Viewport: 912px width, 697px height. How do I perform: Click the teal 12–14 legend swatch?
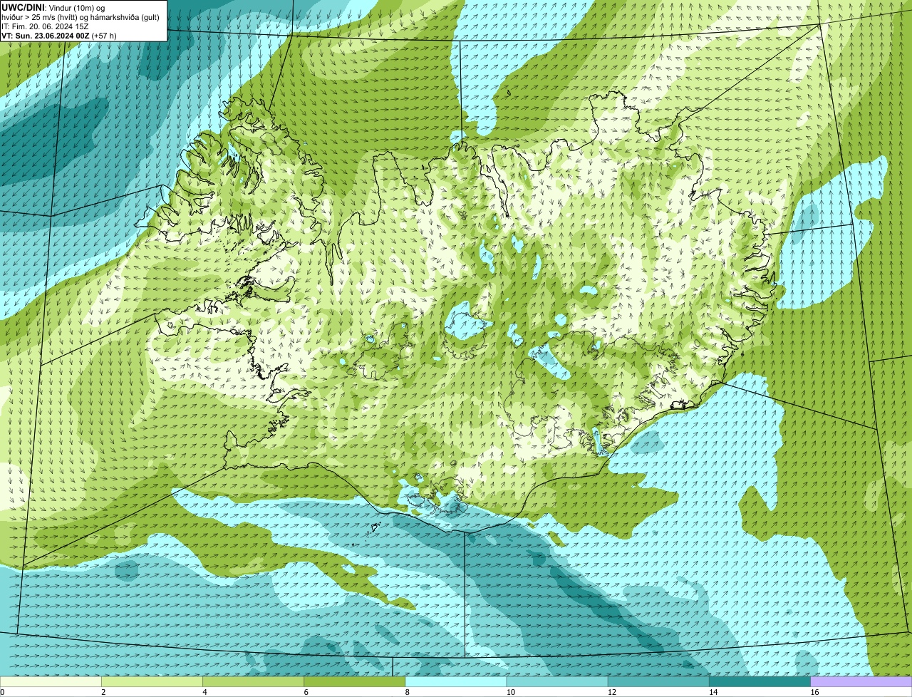658,681
